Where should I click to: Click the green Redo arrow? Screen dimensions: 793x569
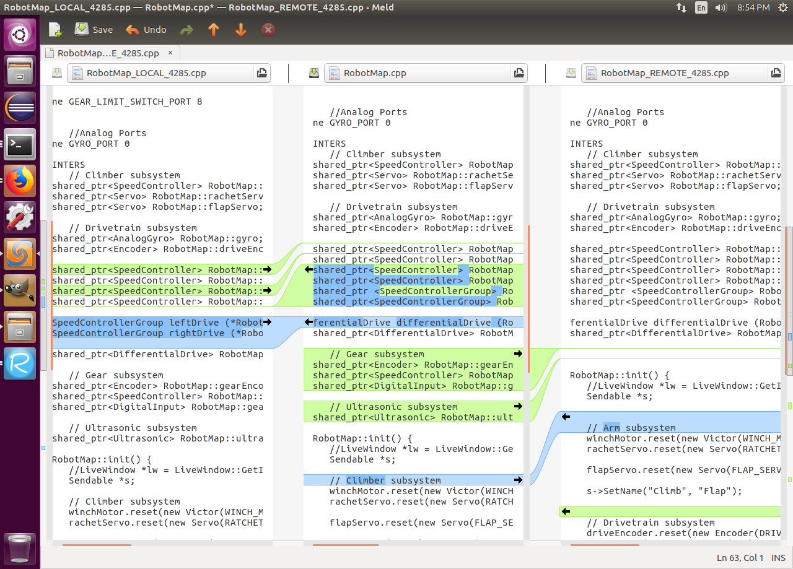click(x=186, y=30)
